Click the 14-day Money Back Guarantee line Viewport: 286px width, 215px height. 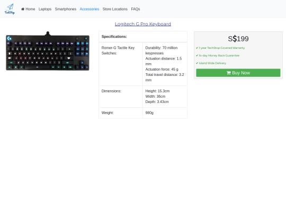pos(218,56)
